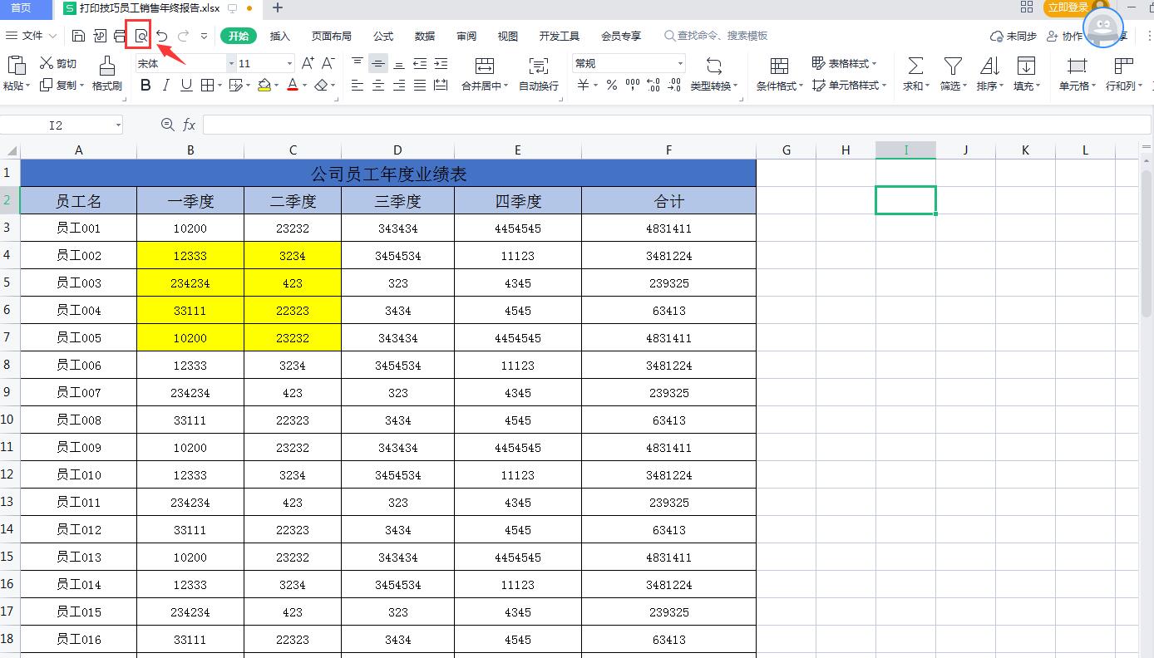Click the Format Painter (格式刷) icon
The image size is (1154, 658).
[x=106, y=73]
